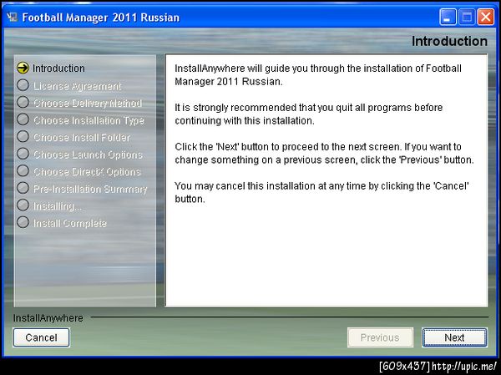Click the circle icon beside Choose Launch Options
This screenshot has height=375, width=501.
click(23, 154)
